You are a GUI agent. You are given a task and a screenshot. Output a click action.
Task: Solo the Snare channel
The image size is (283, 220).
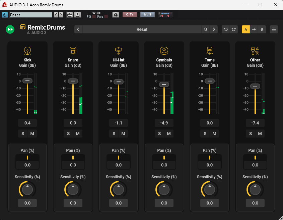coord(68,134)
